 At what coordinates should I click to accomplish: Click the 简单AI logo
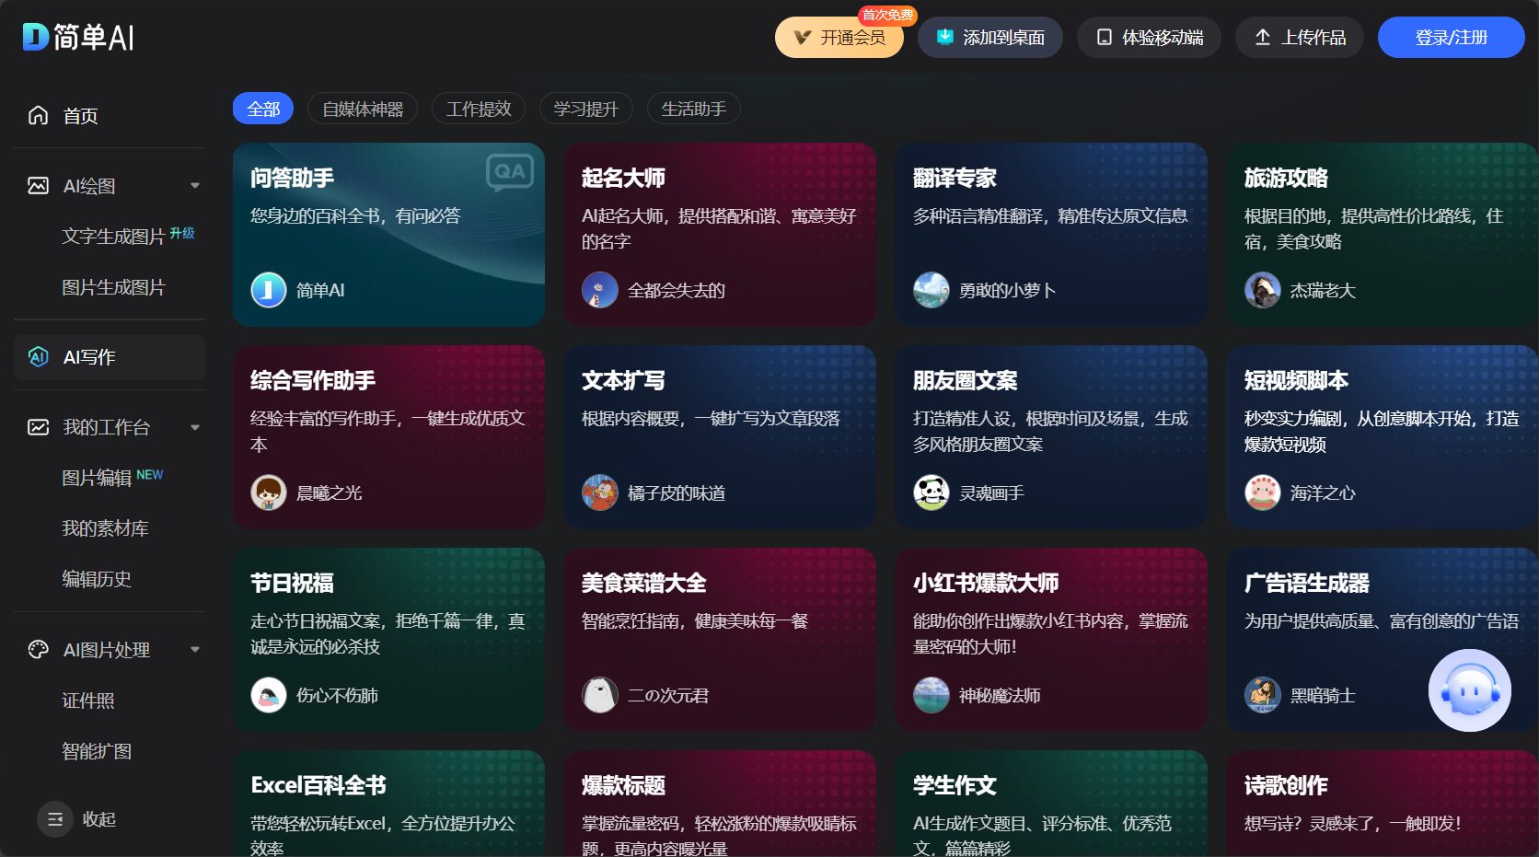(x=78, y=37)
